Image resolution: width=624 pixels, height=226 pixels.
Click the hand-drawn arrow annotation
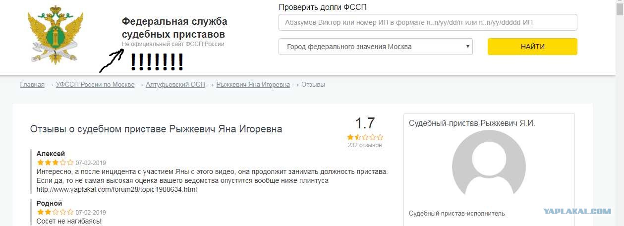click(x=111, y=60)
